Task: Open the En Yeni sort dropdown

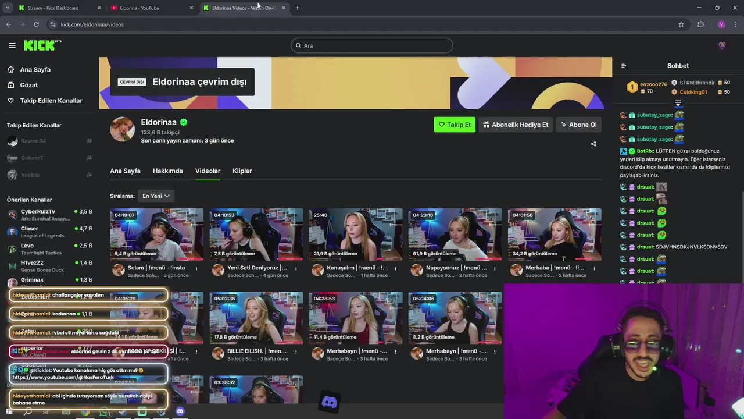Action: point(156,196)
